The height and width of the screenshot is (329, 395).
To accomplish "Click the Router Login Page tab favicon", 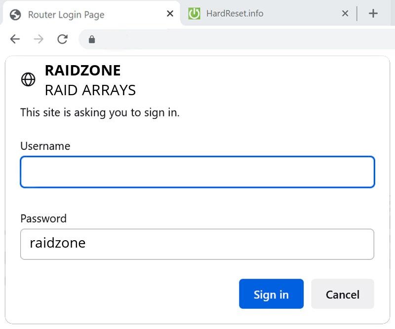I will coord(15,15).
